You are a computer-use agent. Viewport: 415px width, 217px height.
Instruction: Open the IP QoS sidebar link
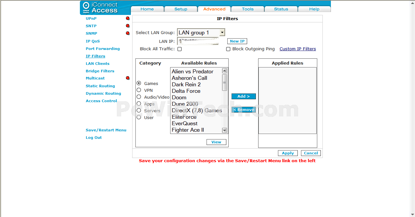(x=93, y=41)
